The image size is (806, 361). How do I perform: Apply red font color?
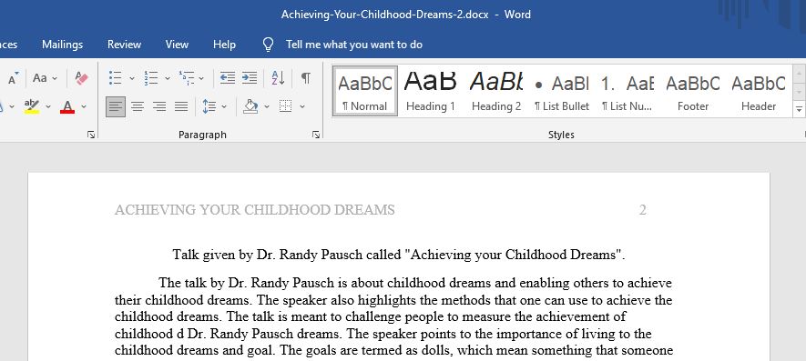(x=67, y=106)
